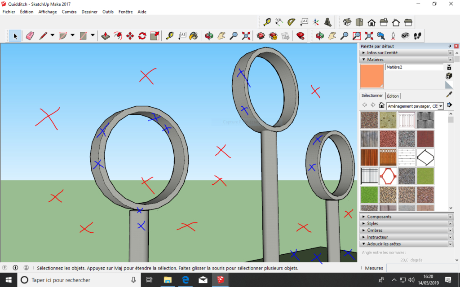Toggle the pin on Palette par défaut

tap(450, 46)
